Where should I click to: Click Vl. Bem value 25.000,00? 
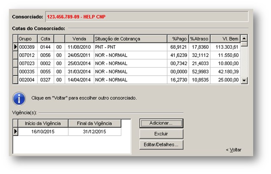click(225, 80)
